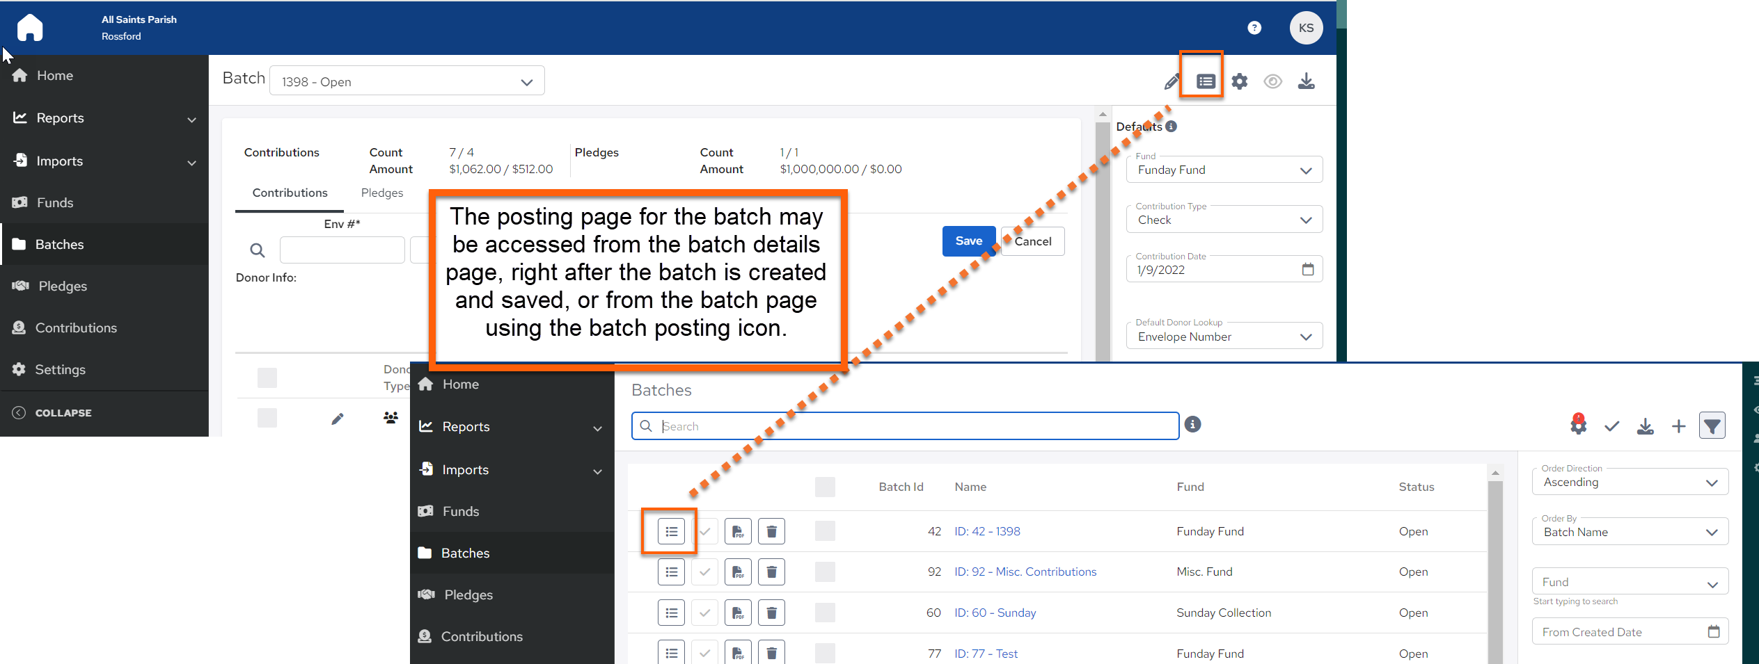Click the Batches search field
This screenshot has height=664, width=1759.
click(x=905, y=426)
